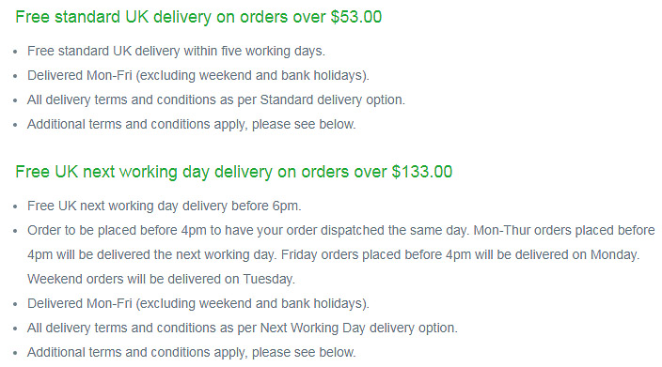Screen dimensions: 662x367
Task: Click the words 'Mon-Thur orders placed before'
Action: [x=564, y=231]
